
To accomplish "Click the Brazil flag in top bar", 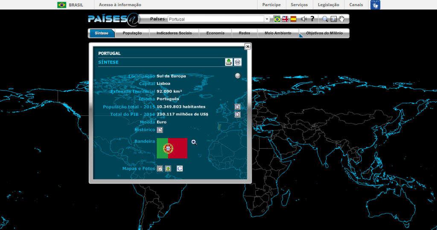I will pos(61,5).
